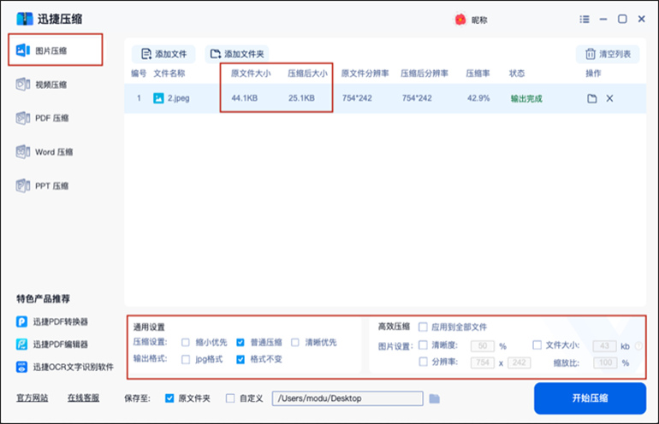The image size is (659, 424).
Task: Open output folder icon for 2.jpeg row
Action: 591,98
